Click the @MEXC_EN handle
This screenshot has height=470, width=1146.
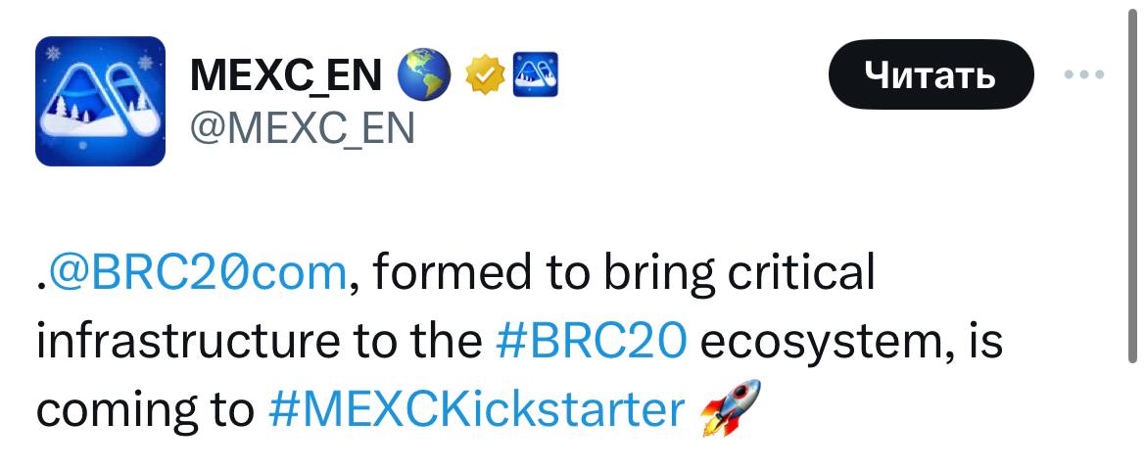(300, 127)
